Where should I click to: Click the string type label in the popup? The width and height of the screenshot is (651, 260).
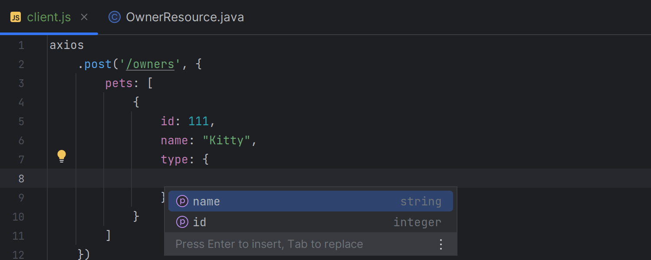pyautogui.click(x=421, y=201)
